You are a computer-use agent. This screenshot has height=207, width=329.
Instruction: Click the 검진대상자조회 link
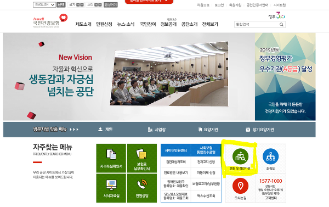tap(176, 162)
